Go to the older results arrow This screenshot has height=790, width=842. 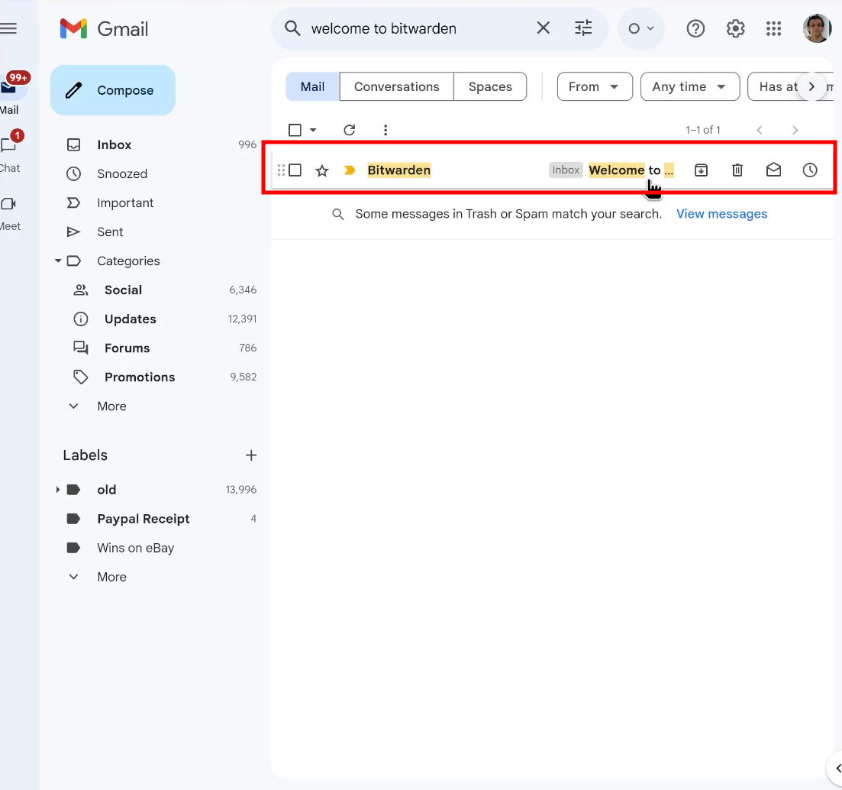pos(795,130)
